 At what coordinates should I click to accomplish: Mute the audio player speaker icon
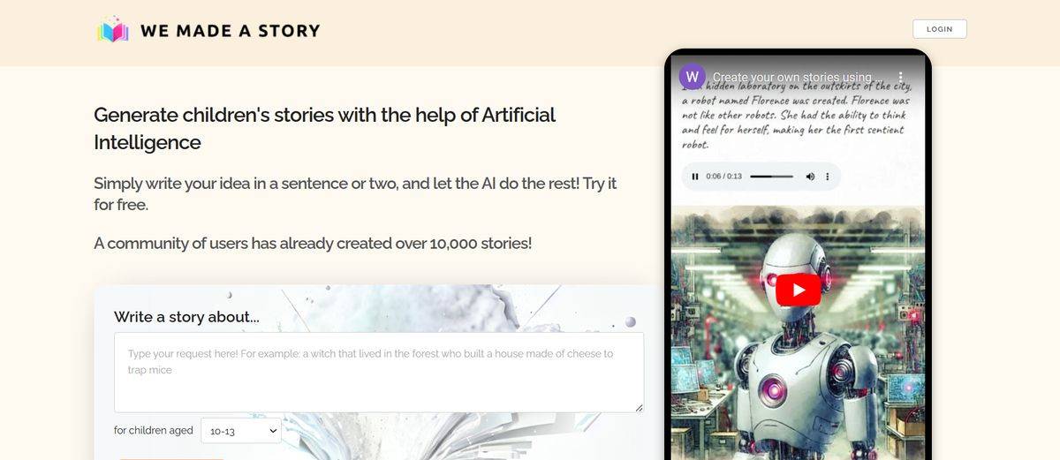click(810, 177)
